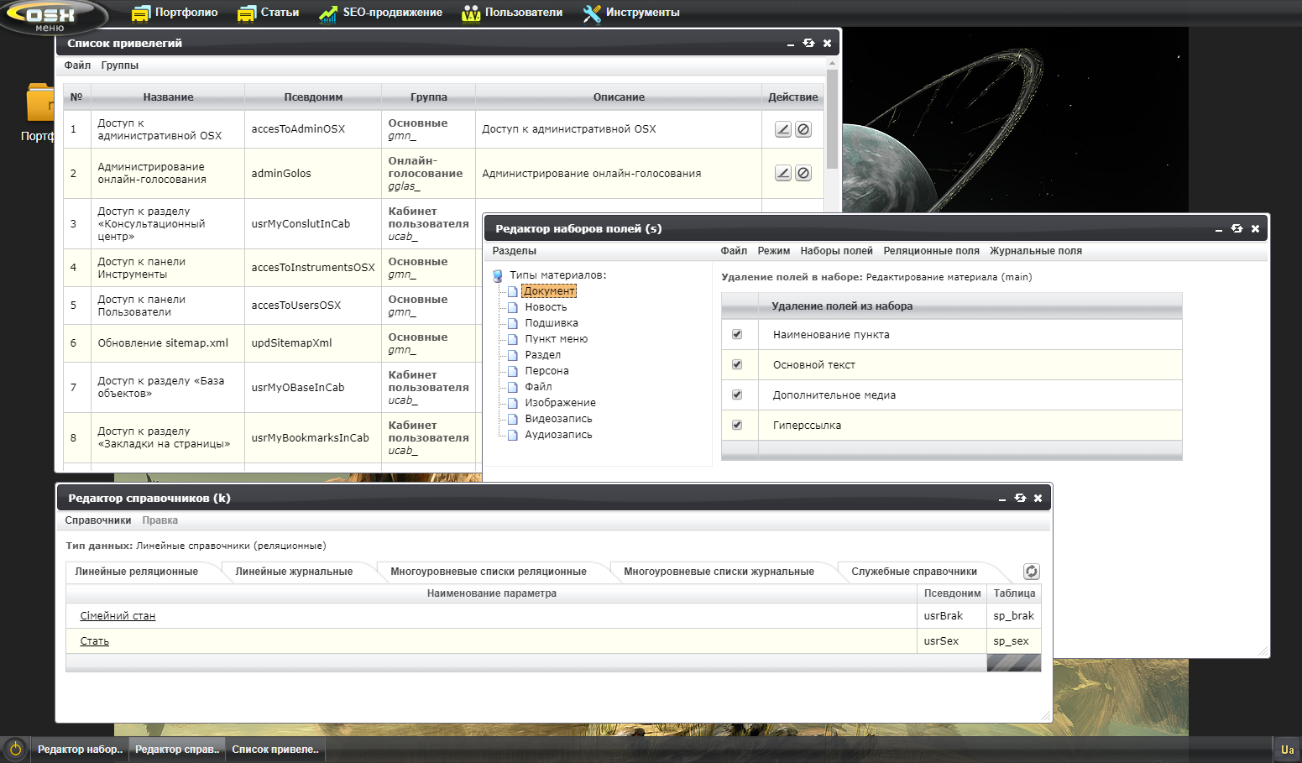Screen dimensions: 1302x763
Task: Open the Стать dictionary link
Action: [x=94, y=641]
